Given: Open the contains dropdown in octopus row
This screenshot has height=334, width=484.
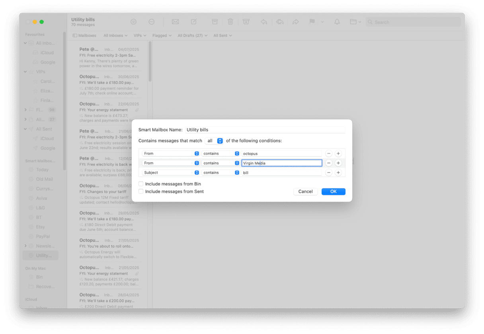Looking at the screenshot, I should click(x=220, y=153).
